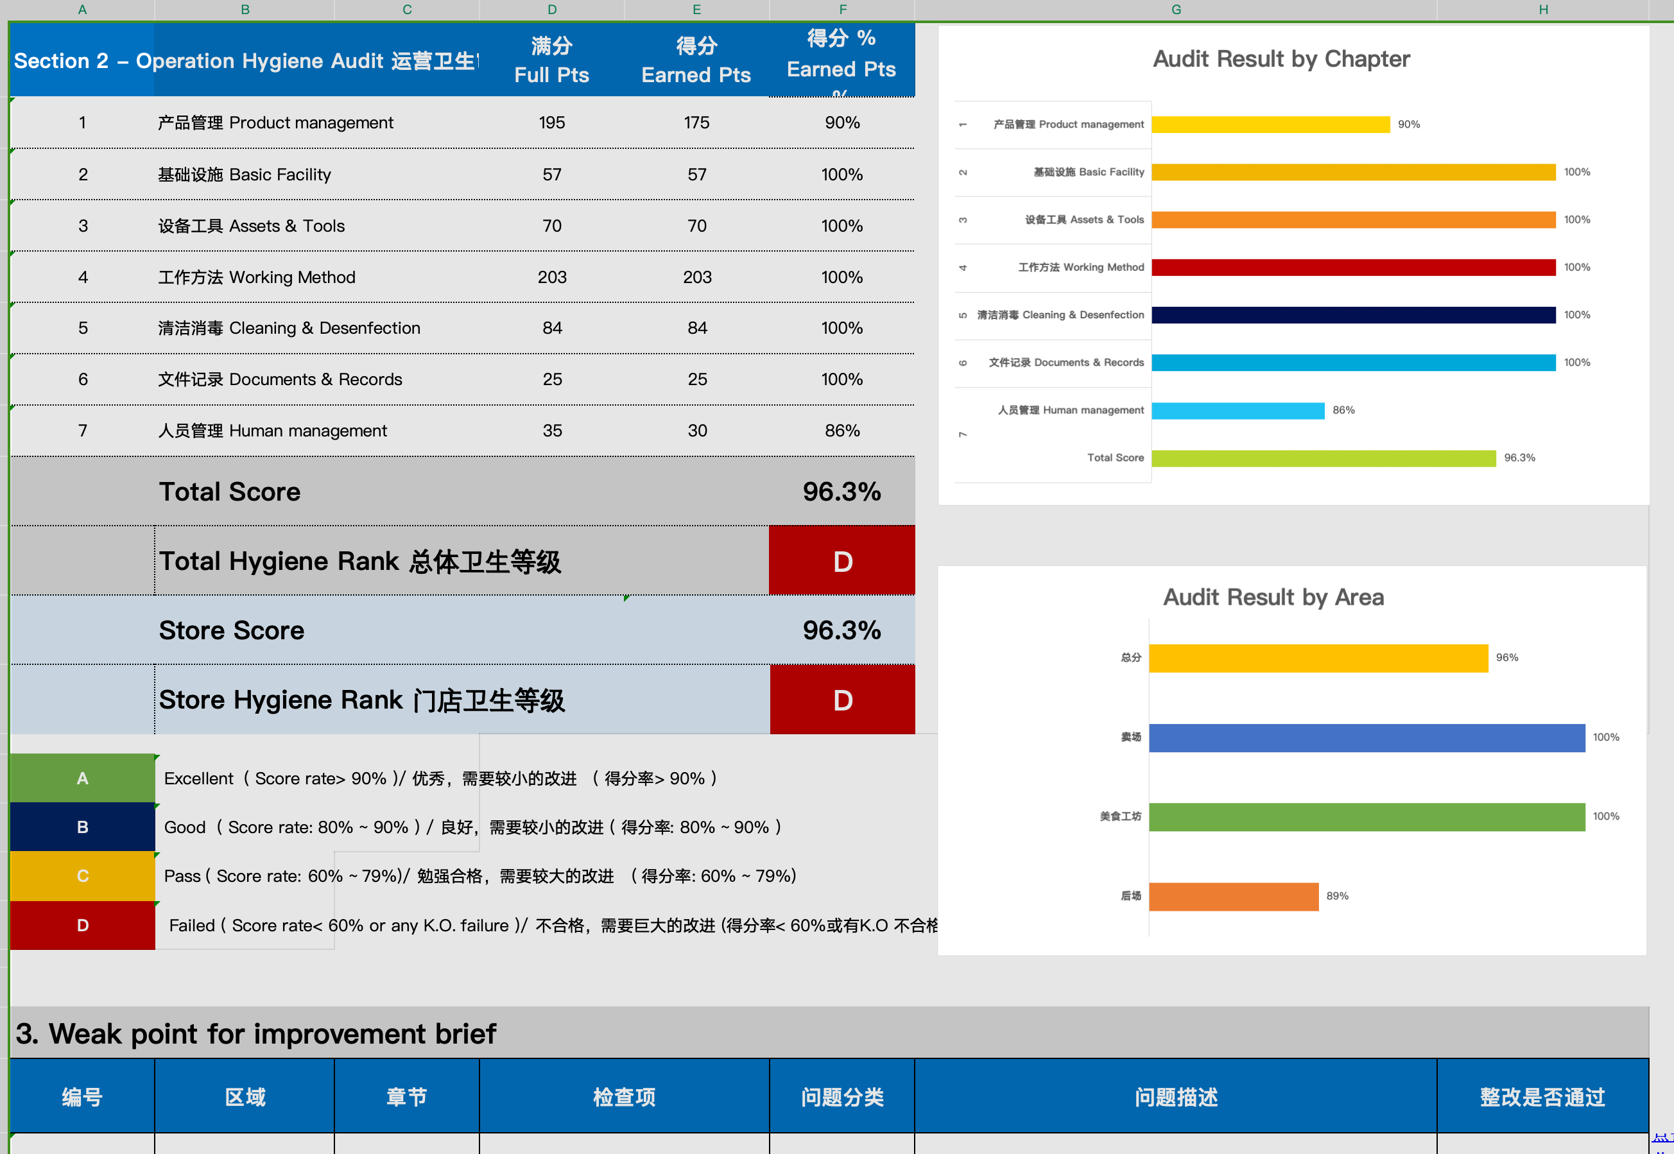The width and height of the screenshot is (1674, 1154).
Task: Click the Section 2 Operation Hygiene Audit header
Action: click(246, 61)
